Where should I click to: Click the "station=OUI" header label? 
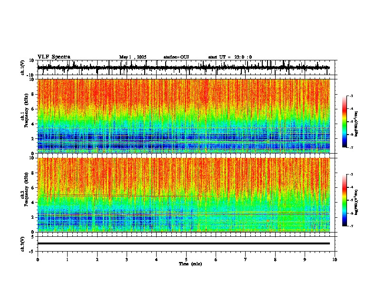(176, 57)
